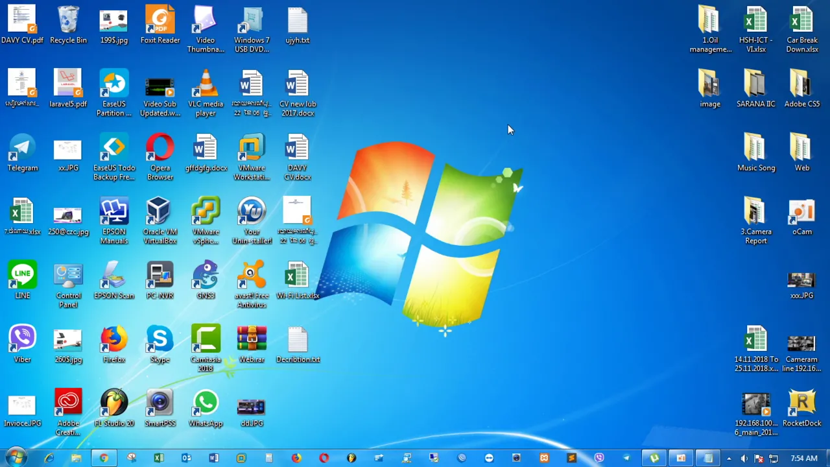The height and width of the screenshot is (467, 830).
Task: Select the EPSON Scan desktop shortcut
Action: 114,280
